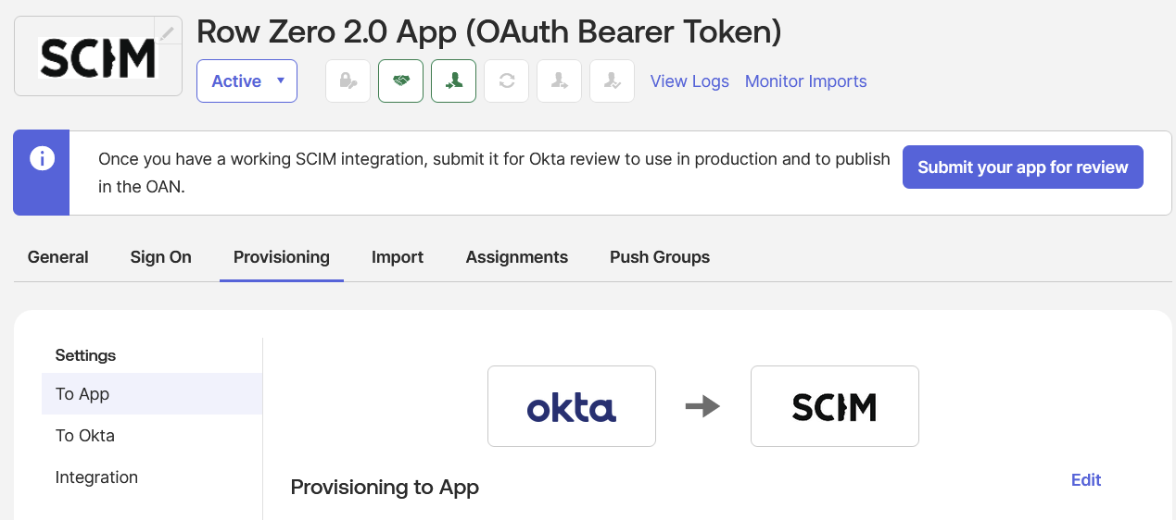The height and width of the screenshot is (520, 1176).
Task: Open the Push Groups tab
Action: tap(660, 257)
